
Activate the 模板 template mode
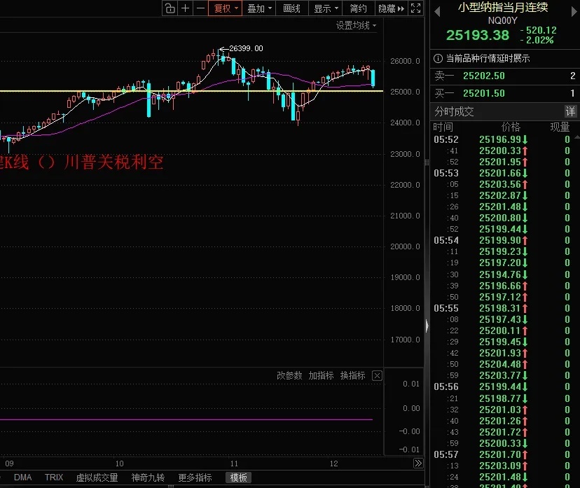point(238,477)
